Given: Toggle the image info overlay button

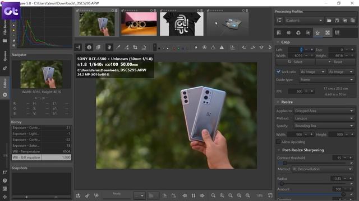Looking at the screenshot, I should [89, 47].
